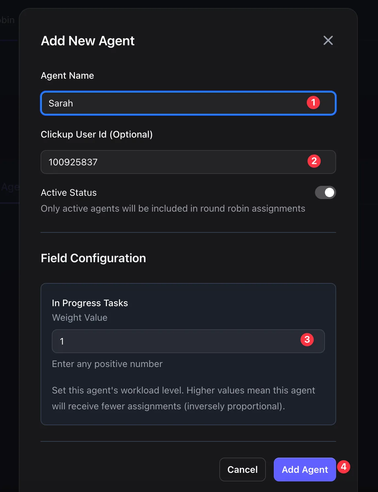Click the Enter any positive number hint
This screenshot has width=378, height=492.
pyautogui.click(x=107, y=364)
